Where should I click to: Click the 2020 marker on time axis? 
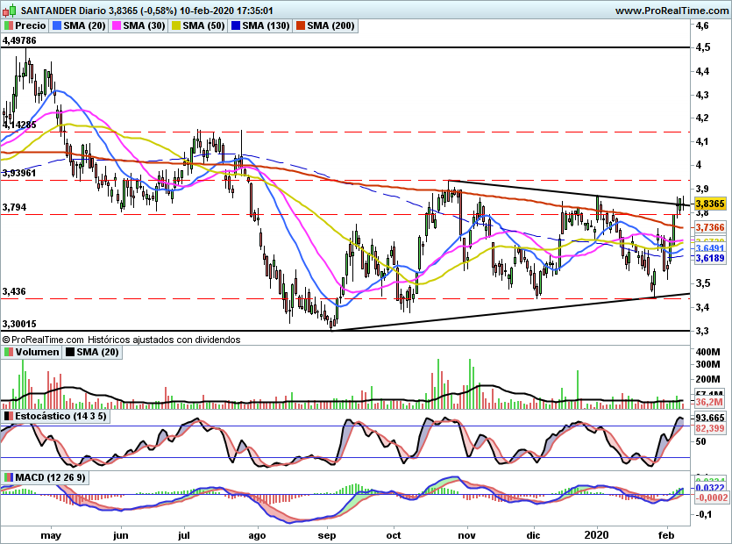(x=597, y=534)
